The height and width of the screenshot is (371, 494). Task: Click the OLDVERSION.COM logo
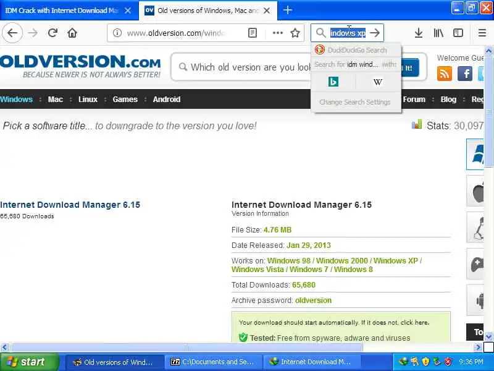(x=80, y=66)
